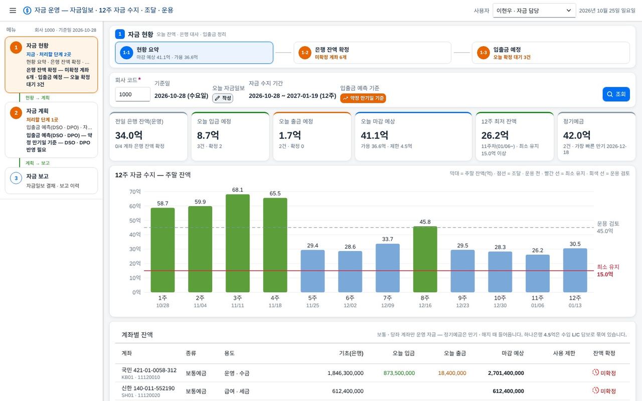This screenshot has width=642, height=401.
Task: Click the 현황 → 계획 link in sidebar
Action: pyautogui.click(x=38, y=98)
